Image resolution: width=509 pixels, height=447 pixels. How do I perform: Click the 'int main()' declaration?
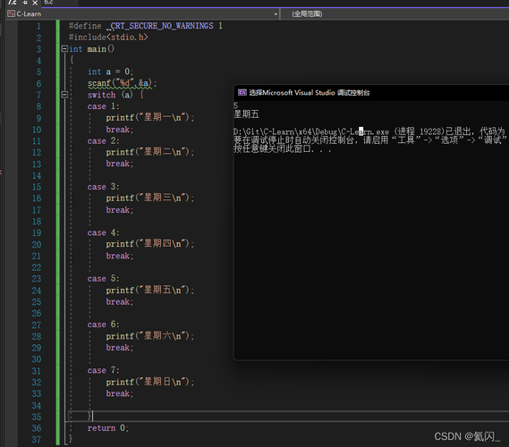point(91,49)
